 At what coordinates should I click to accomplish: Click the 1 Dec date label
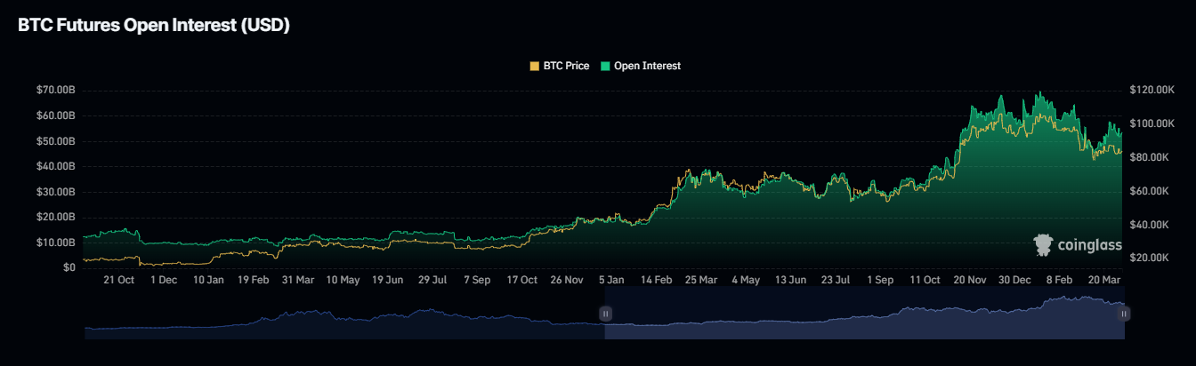click(164, 280)
